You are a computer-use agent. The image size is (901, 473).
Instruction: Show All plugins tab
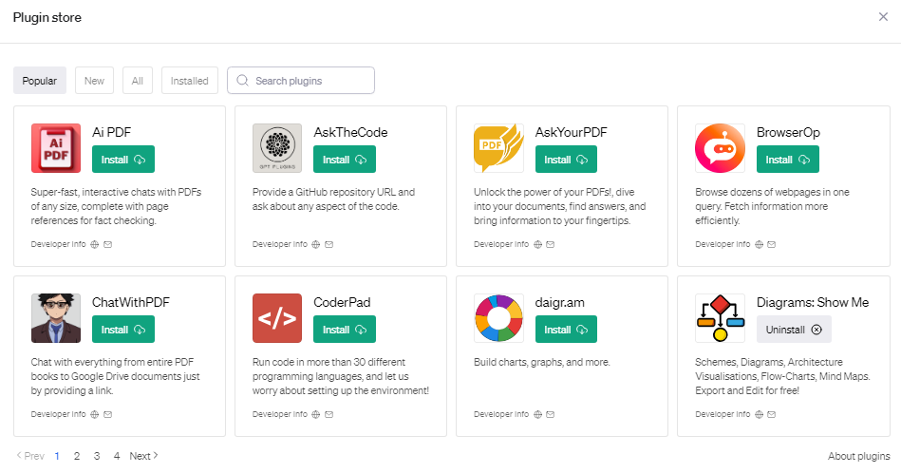tap(138, 81)
